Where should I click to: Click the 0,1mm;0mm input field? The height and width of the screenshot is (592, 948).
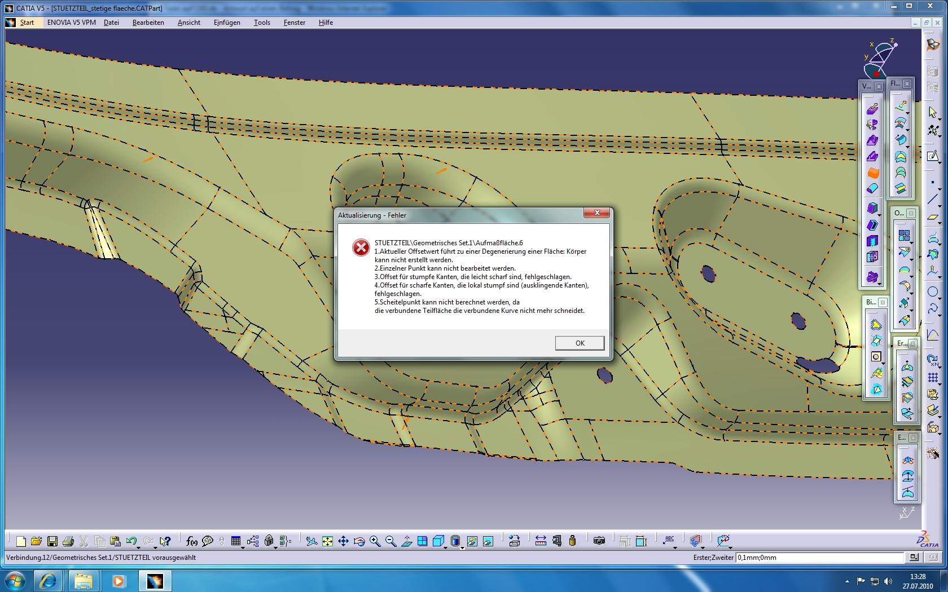tap(819, 558)
